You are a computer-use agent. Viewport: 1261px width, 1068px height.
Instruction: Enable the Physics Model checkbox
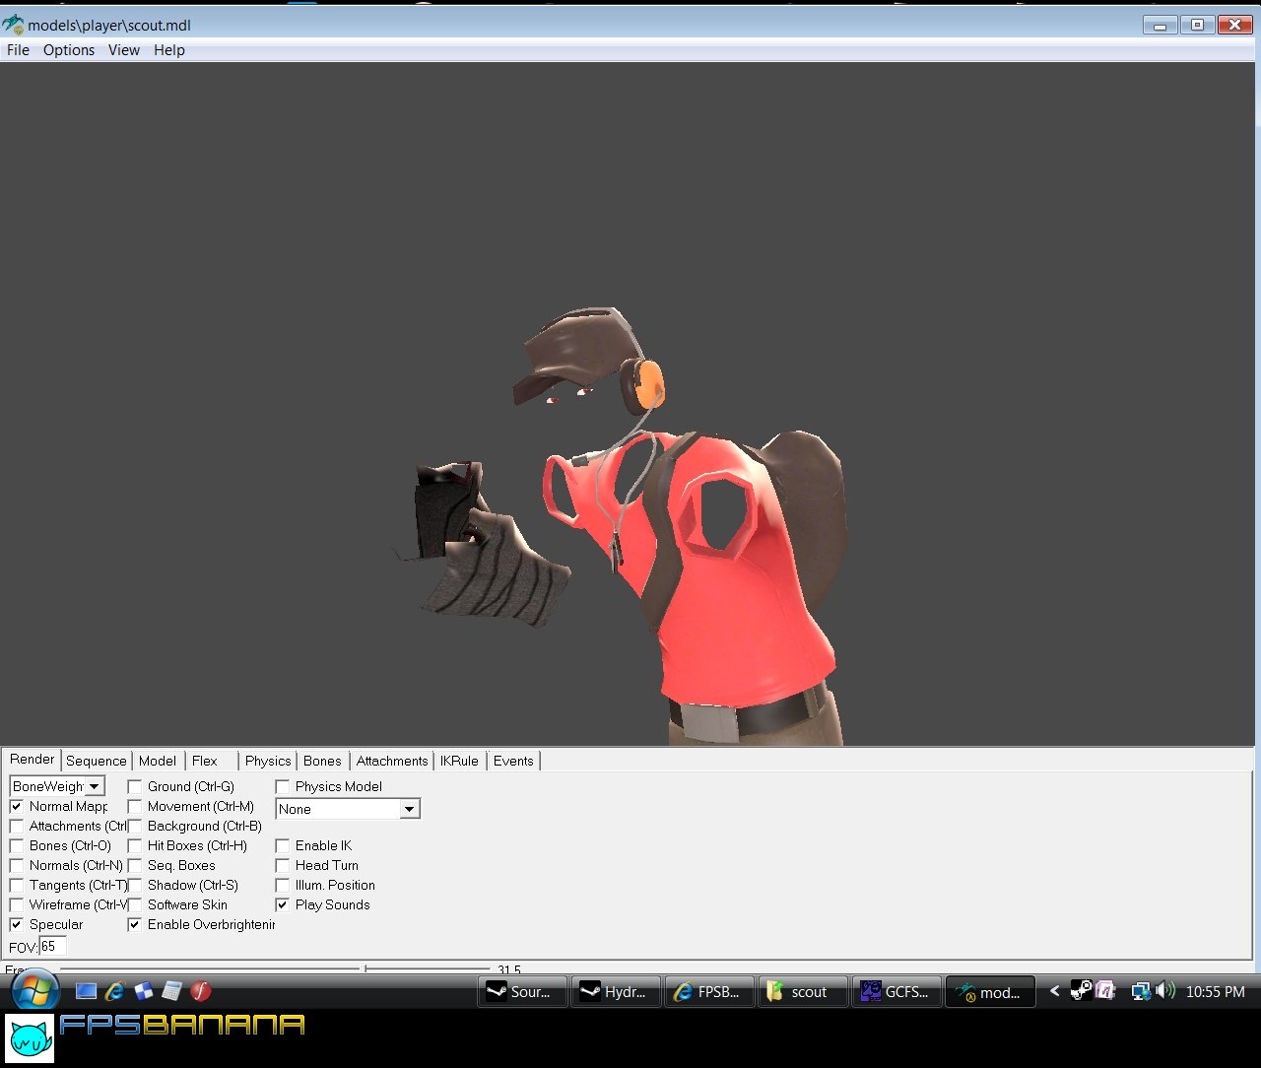pyautogui.click(x=283, y=786)
